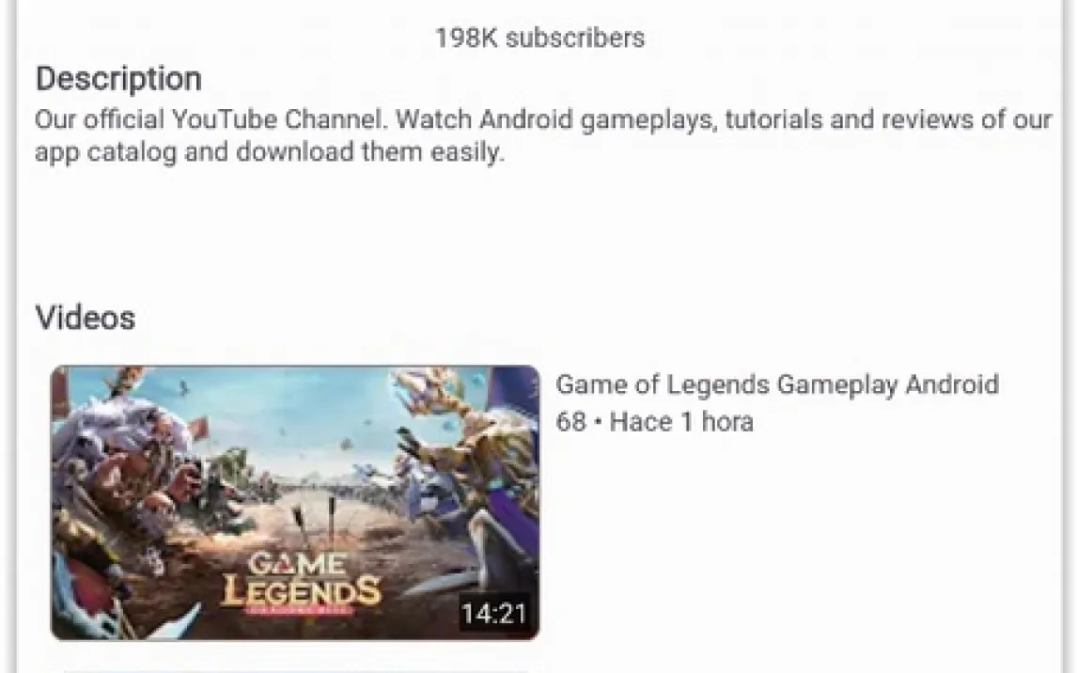The height and width of the screenshot is (673, 1077).
Task: Open the Game of Legends video thumbnail
Action: [x=295, y=503]
